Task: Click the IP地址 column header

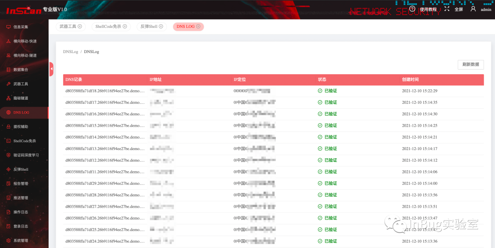Action: point(156,80)
